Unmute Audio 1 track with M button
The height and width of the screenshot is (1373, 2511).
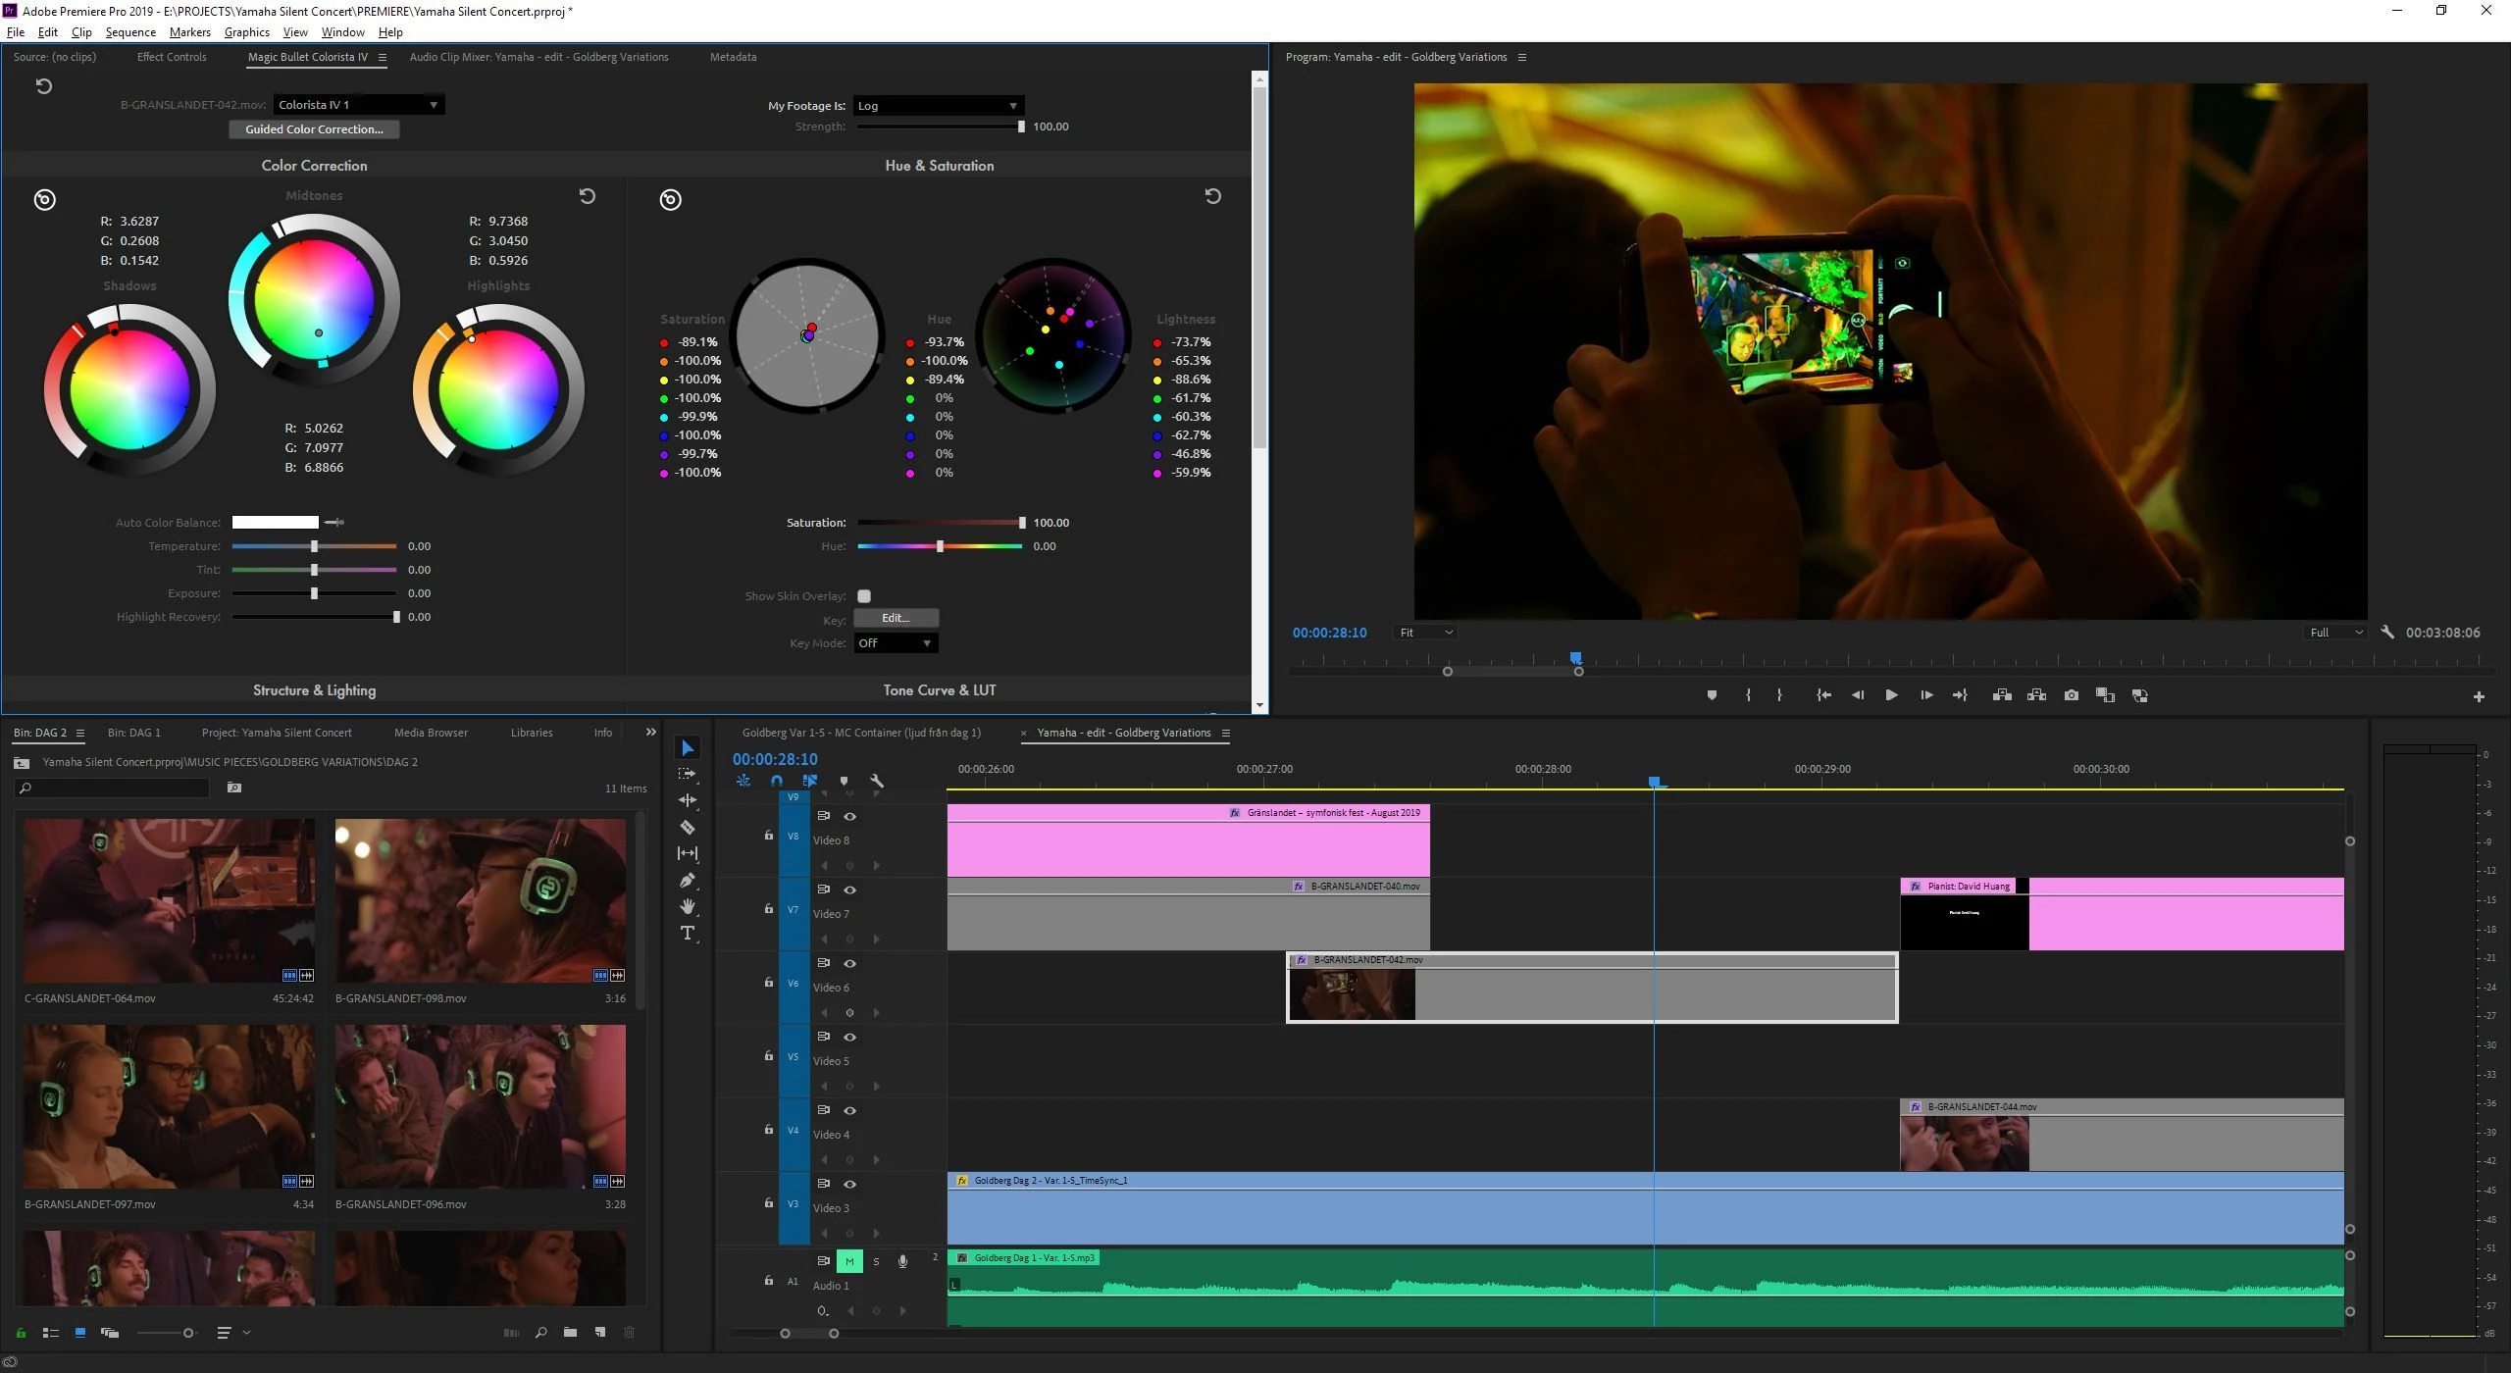849,1261
